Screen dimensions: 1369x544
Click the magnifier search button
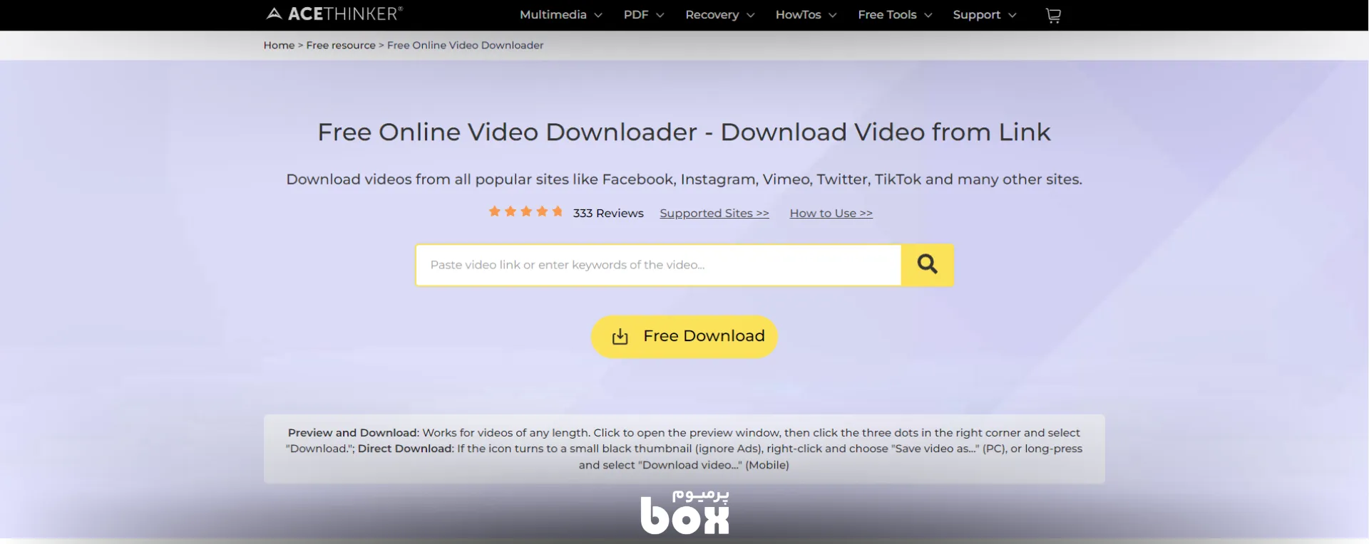pos(928,265)
